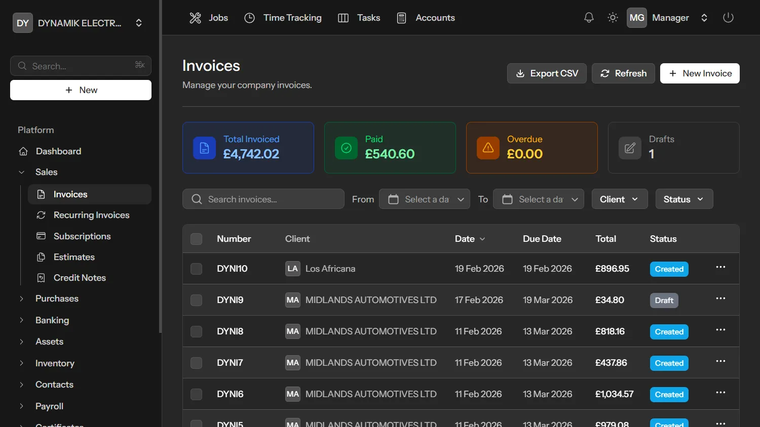This screenshot has width=760, height=427.
Task: Open the Manager account switcher chevrons
Action: [704, 18]
